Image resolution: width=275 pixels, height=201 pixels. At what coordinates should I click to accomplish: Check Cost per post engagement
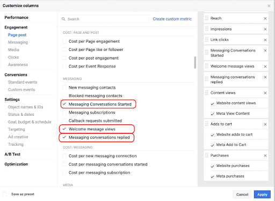(x=64, y=58)
